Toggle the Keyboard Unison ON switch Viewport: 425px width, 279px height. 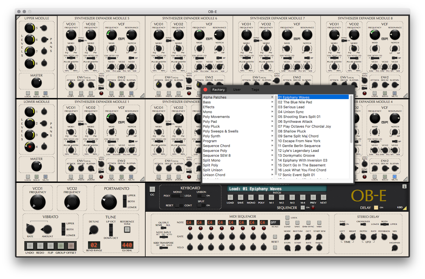[201, 196]
